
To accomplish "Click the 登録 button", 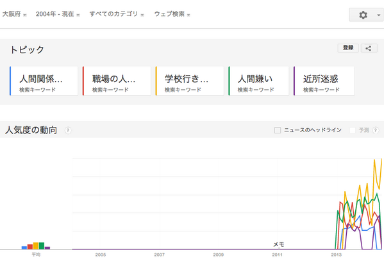I will pyautogui.click(x=348, y=48).
